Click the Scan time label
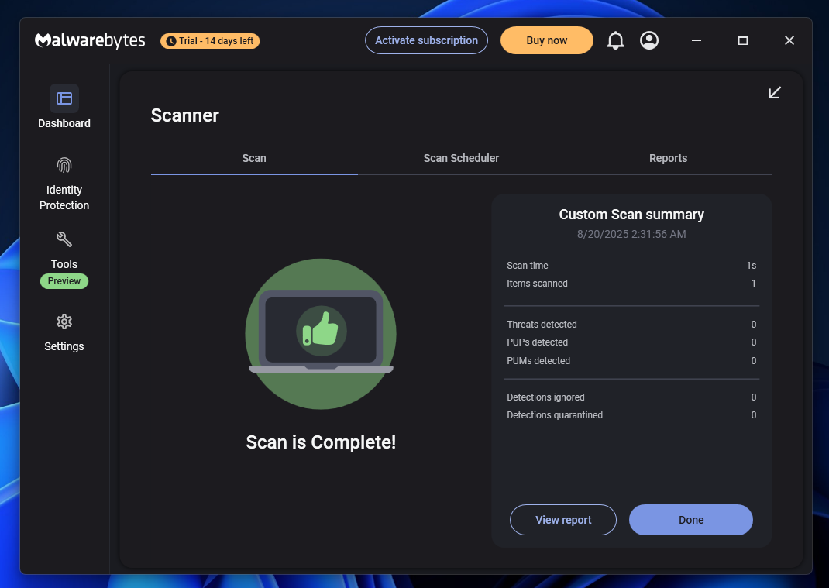The image size is (829, 588). pyautogui.click(x=528, y=266)
